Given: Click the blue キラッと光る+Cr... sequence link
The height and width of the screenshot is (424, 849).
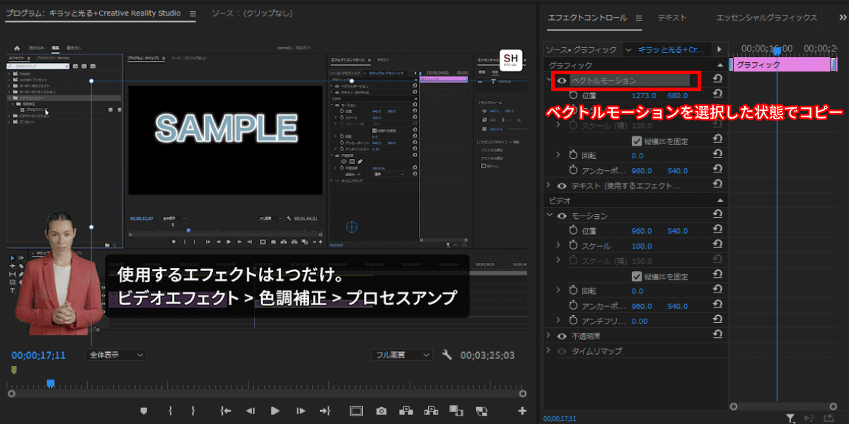Looking at the screenshot, I should (671, 49).
